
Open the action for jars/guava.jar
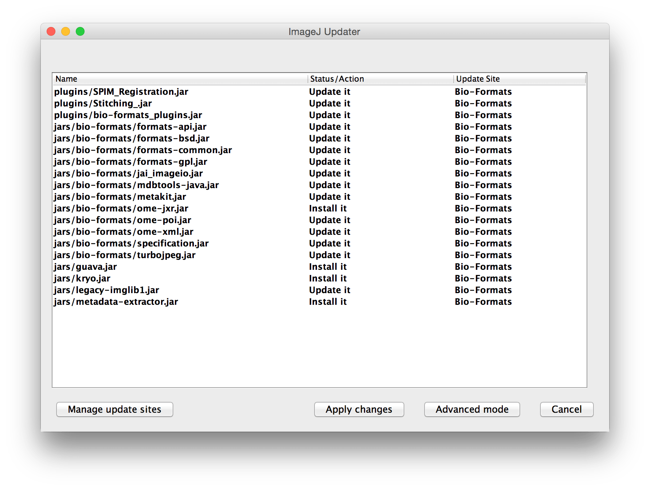pos(328,267)
